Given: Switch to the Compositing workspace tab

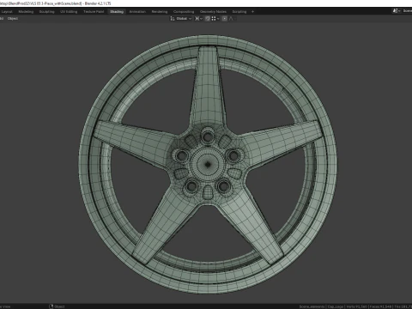Looking at the screenshot, I should [184, 12].
